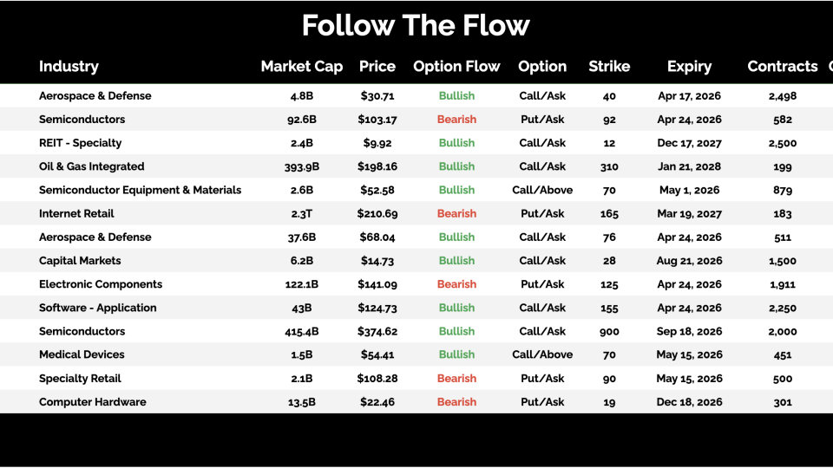
Task: Select the Contracts column header
Action: click(783, 67)
